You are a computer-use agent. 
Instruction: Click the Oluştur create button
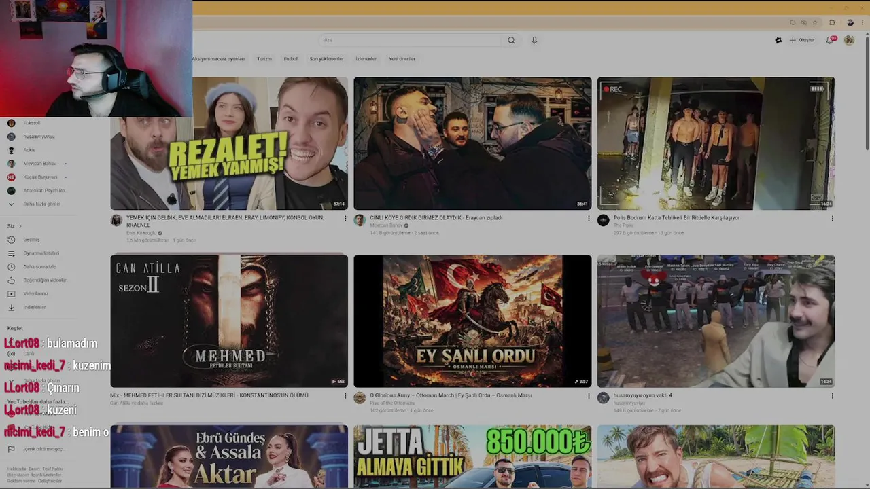click(802, 40)
